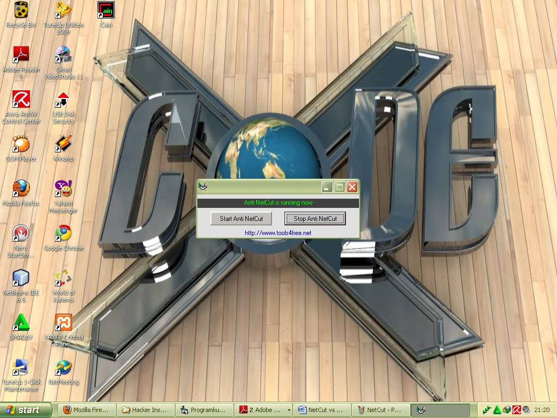Expand the grouped Adobe taskbar dropdown arrow
The image size is (557, 418).
289,410
